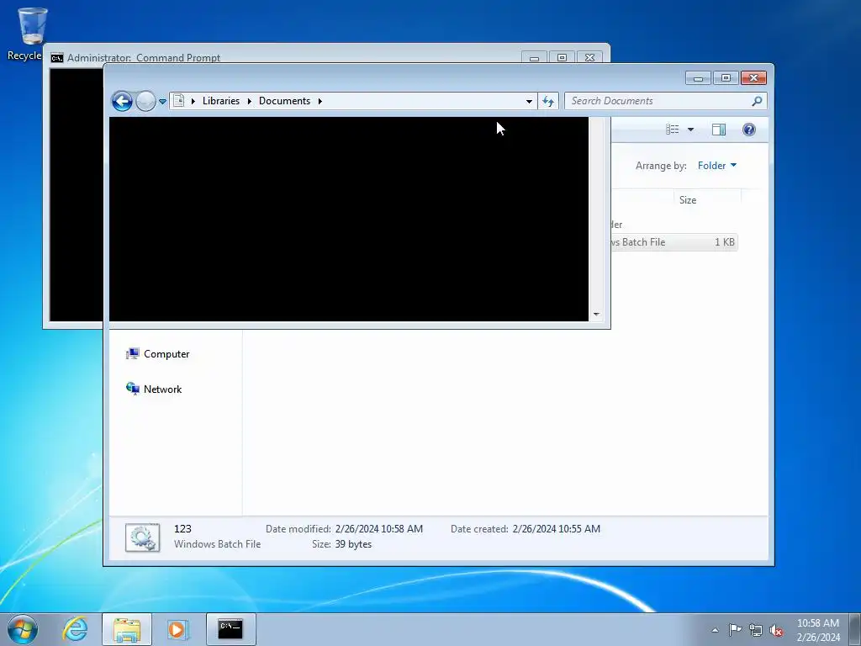Minimize the Command Prompt window
The image size is (861, 646).
[534, 57]
